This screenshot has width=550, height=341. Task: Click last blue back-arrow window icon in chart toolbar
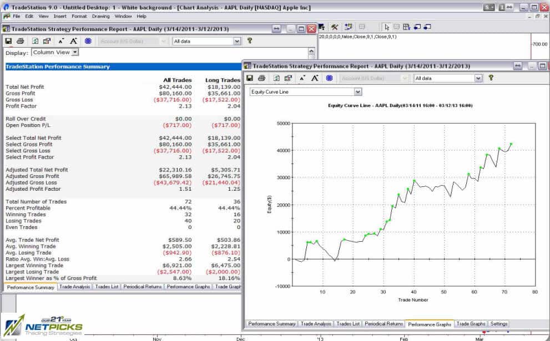[427, 27]
